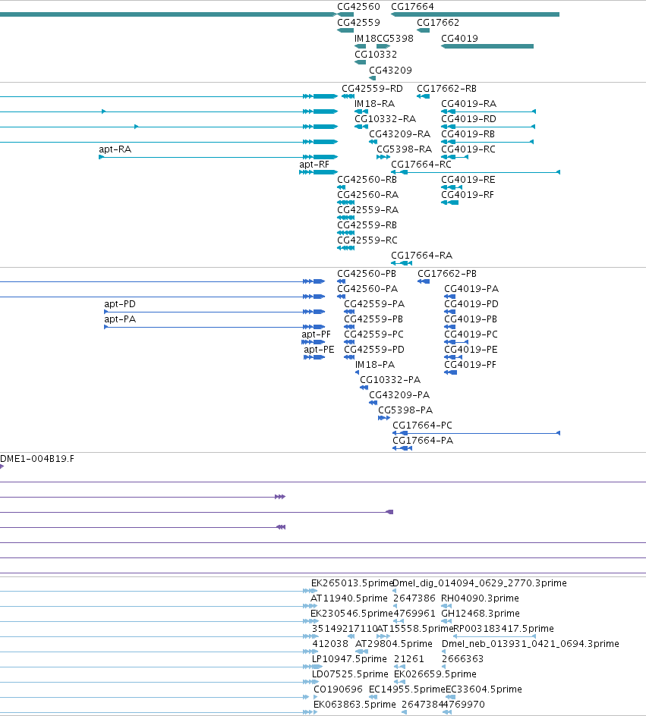This screenshot has height=716, width=646.
Task: Open the CG17662 gene label
Action: [438, 23]
